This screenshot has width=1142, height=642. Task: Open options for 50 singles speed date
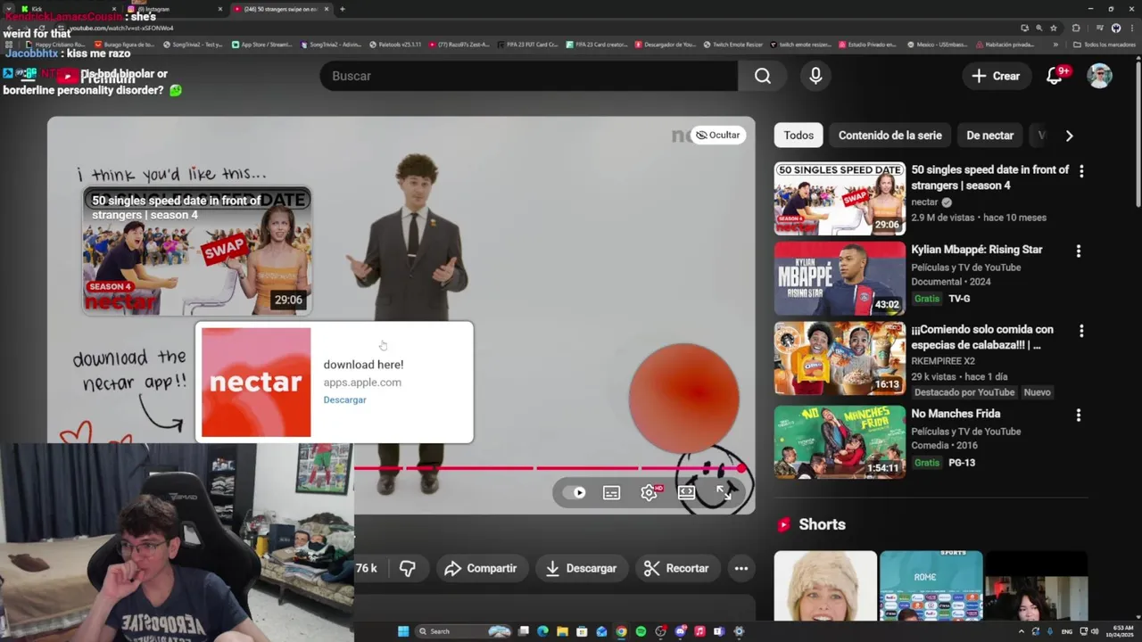pyautogui.click(x=1081, y=171)
